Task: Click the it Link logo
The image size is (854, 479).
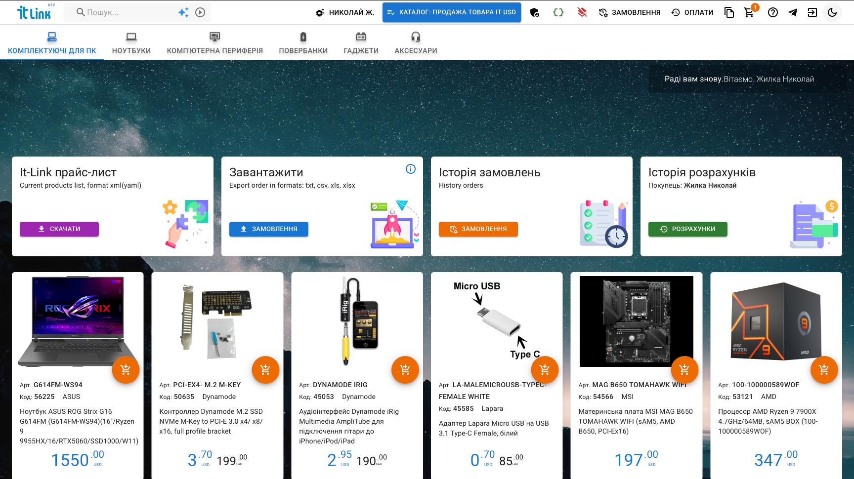Action: pyautogui.click(x=35, y=12)
